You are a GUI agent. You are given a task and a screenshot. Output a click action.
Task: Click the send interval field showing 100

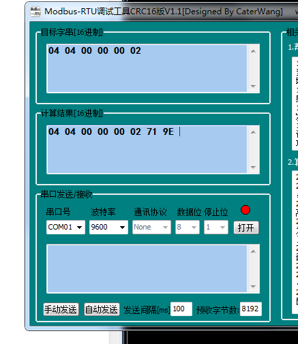tap(181, 309)
